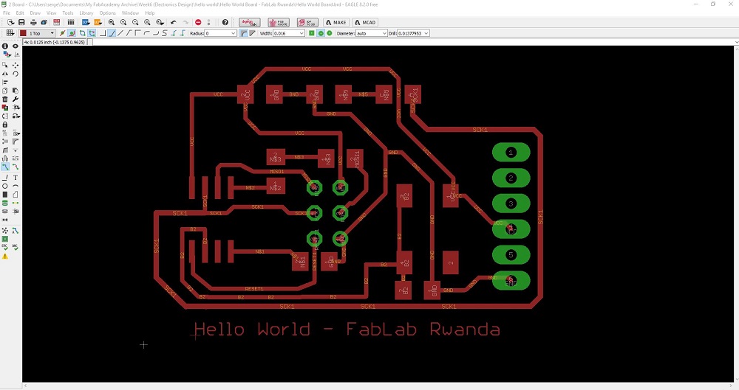The image size is (739, 390).
Task: Select the Delete trash can tool
Action: (5, 99)
